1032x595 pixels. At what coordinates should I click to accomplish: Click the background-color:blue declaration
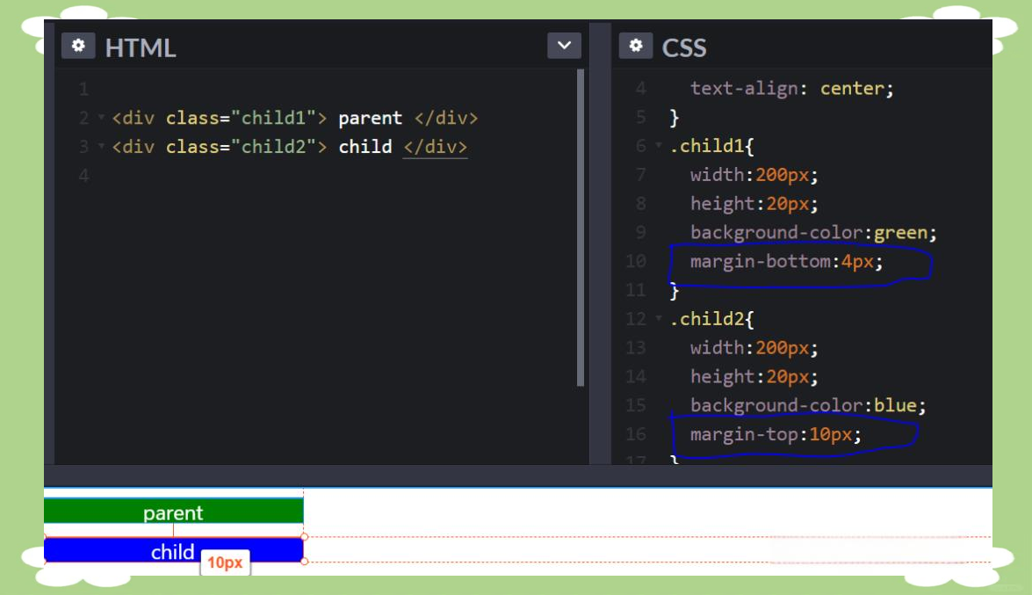tap(807, 405)
